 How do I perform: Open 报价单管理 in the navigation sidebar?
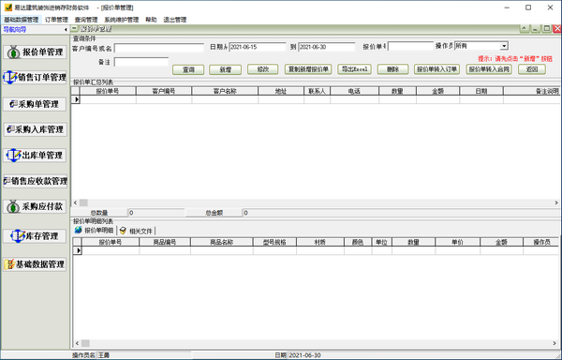(x=35, y=52)
